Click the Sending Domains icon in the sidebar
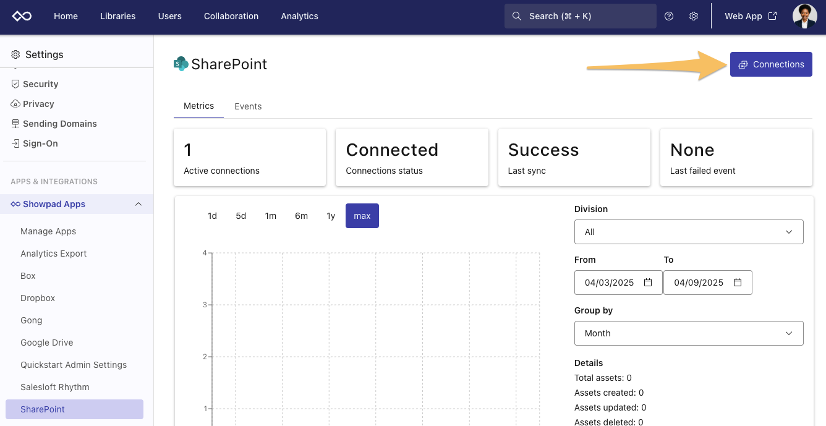 click(x=14, y=123)
